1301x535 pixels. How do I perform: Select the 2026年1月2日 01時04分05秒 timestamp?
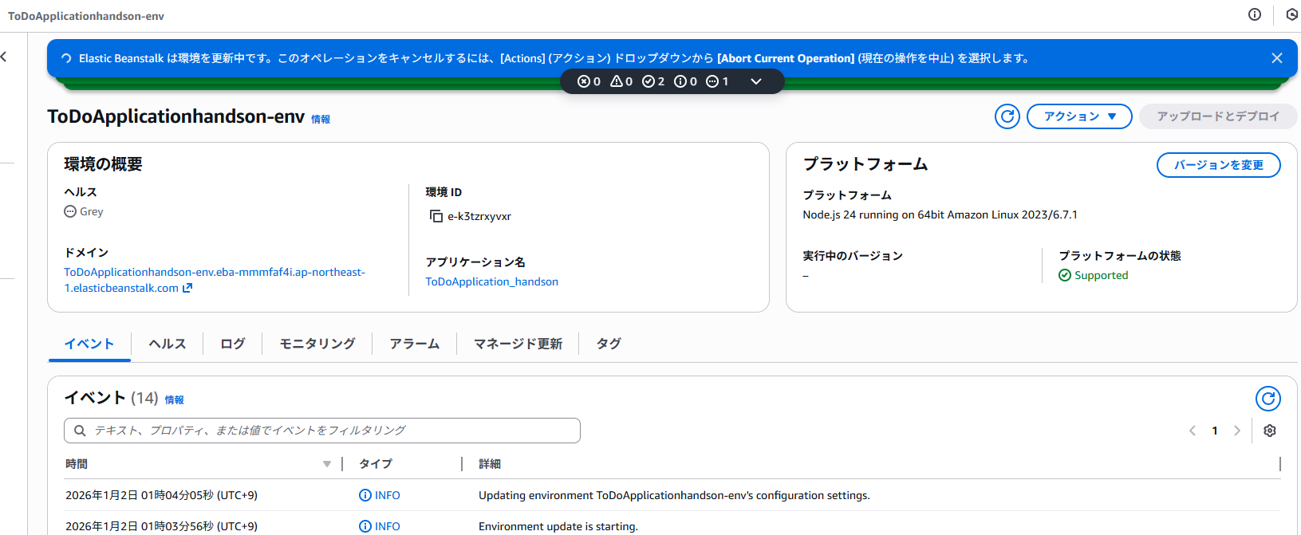(x=161, y=495)
